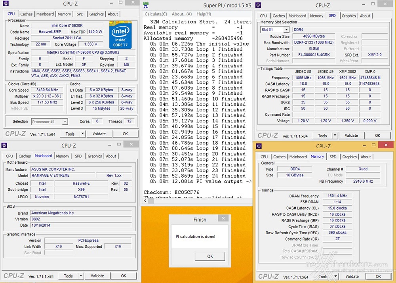Click OK in SPD window
Screen dimensions: 396x283
click(377, 136)
